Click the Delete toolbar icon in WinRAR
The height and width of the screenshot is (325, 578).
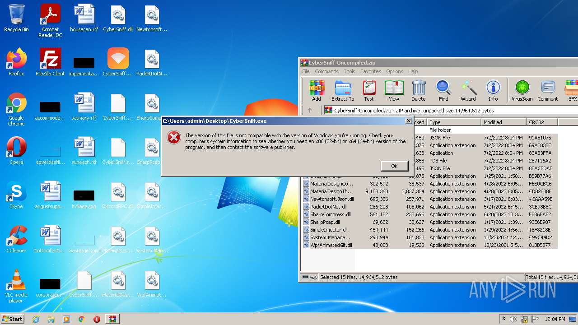coord(418,91)
